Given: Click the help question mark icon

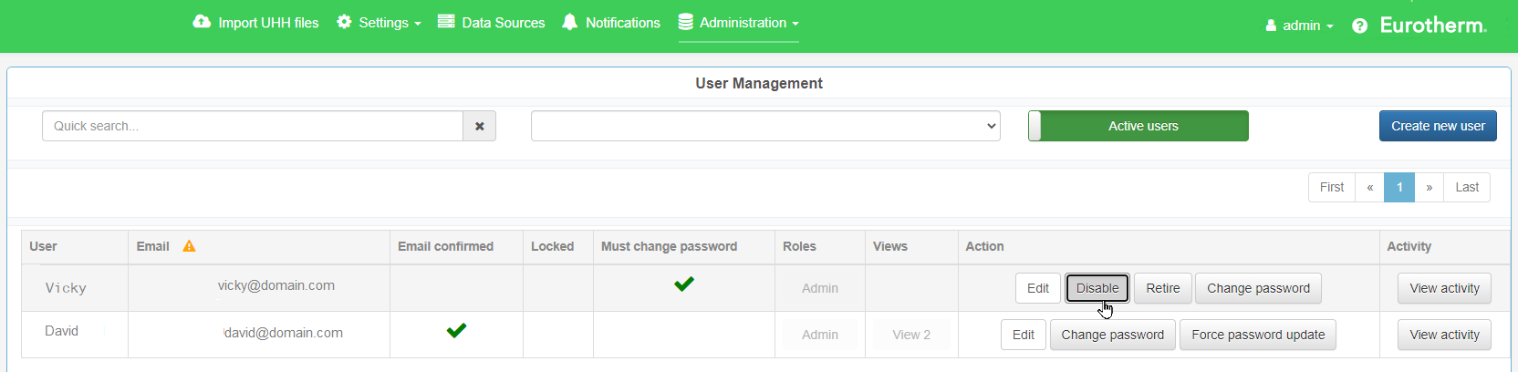Looking at the screenshot, I should pos(1359,26).
